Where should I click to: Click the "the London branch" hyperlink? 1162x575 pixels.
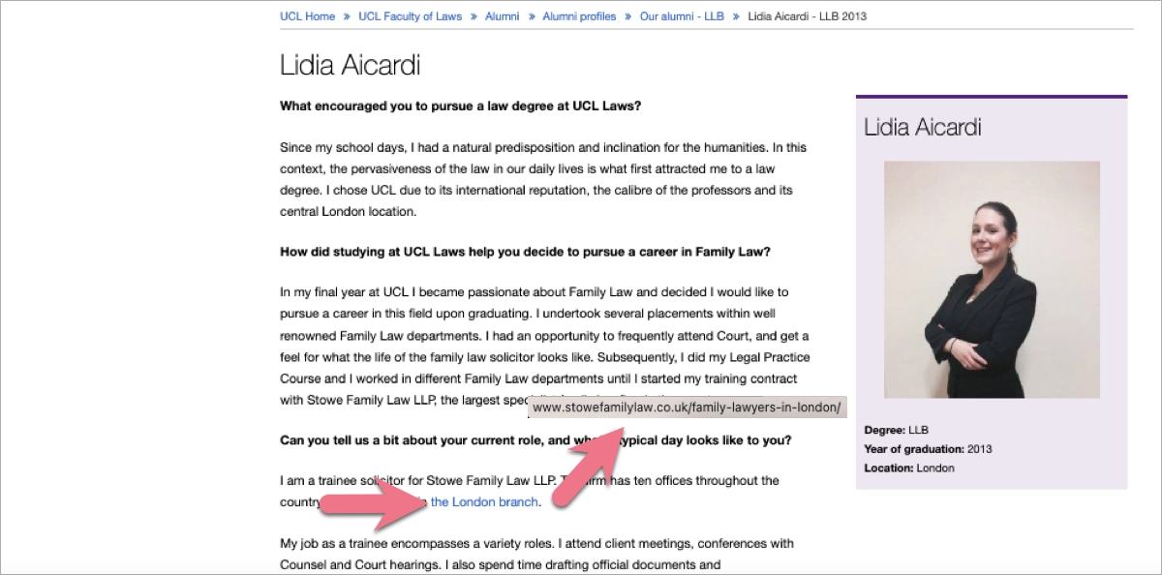(x=484, y=501)
